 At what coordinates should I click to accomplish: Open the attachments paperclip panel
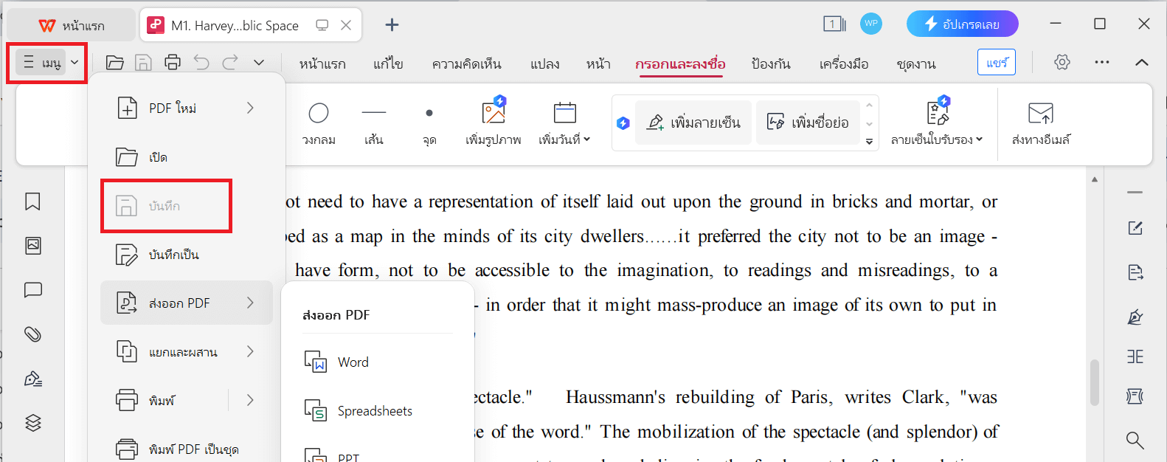[x=33, y=334]
